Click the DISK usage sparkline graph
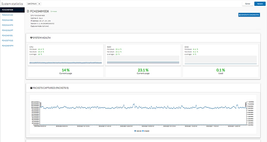 click(221, 60)
